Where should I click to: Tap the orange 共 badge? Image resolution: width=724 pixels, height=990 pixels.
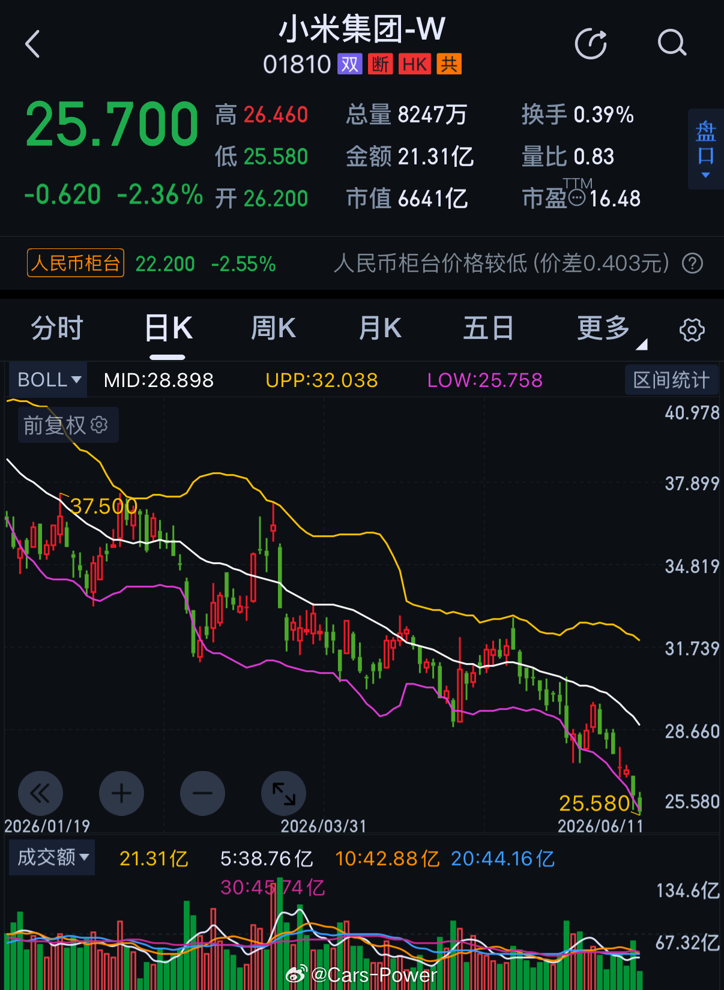(x=449, y=64)
